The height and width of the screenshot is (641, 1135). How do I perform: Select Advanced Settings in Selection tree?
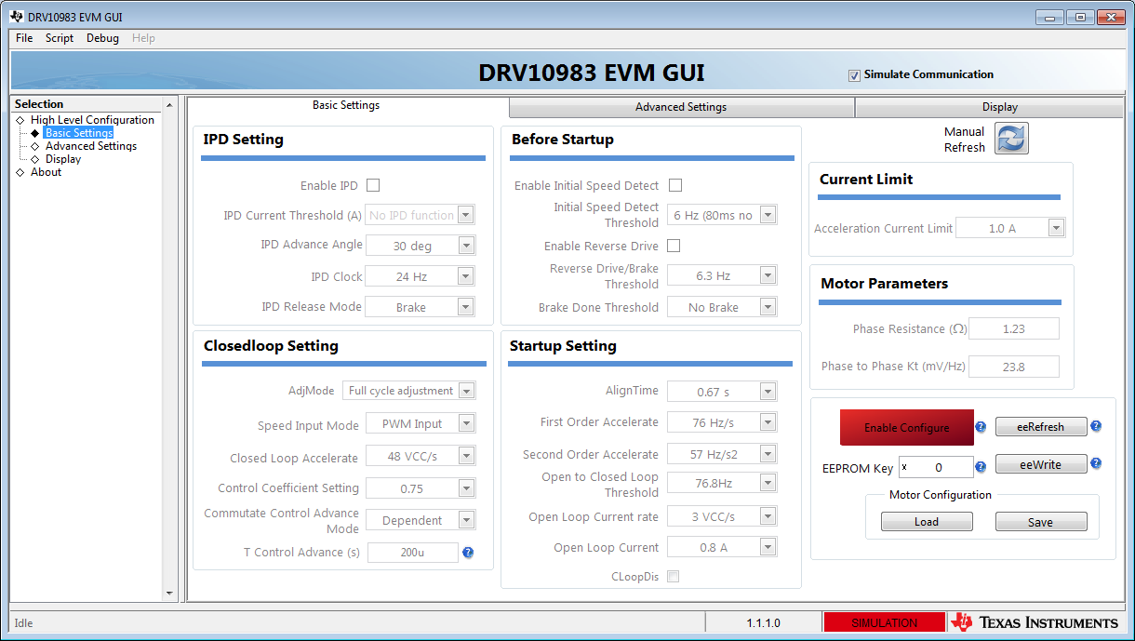pyautogui.click(x=91, y=146)
